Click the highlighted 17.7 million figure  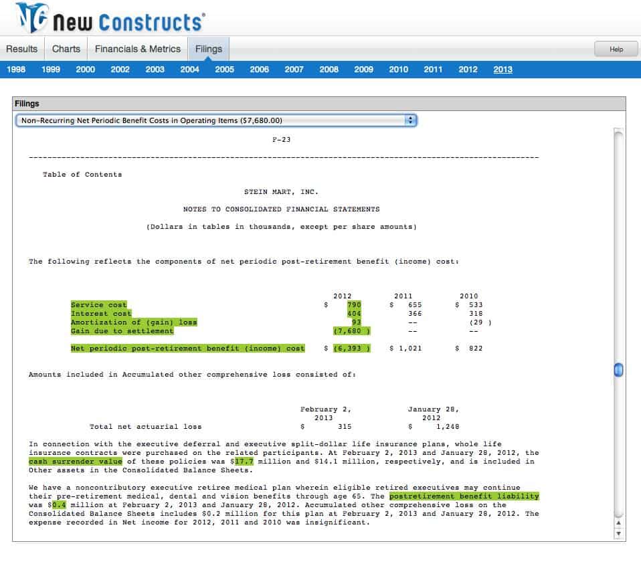coord(244,462)
